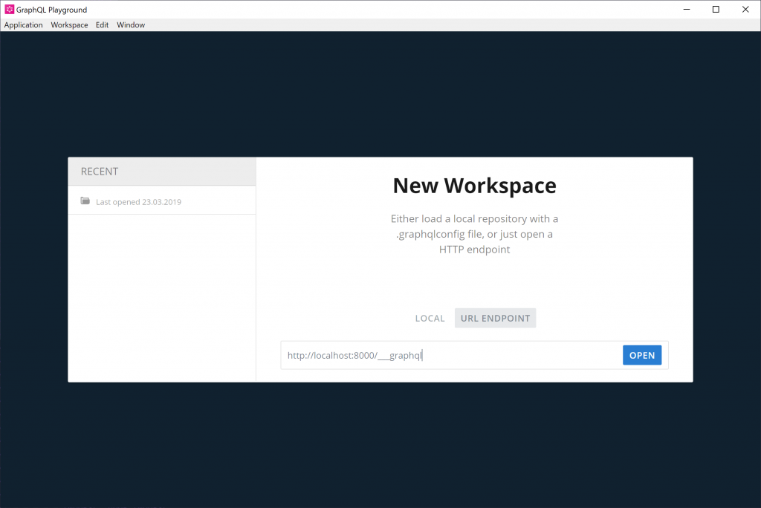Click the empty area below the recent entry
The height and width of the screenshot is (508, 761).
(x=161, y=297)
